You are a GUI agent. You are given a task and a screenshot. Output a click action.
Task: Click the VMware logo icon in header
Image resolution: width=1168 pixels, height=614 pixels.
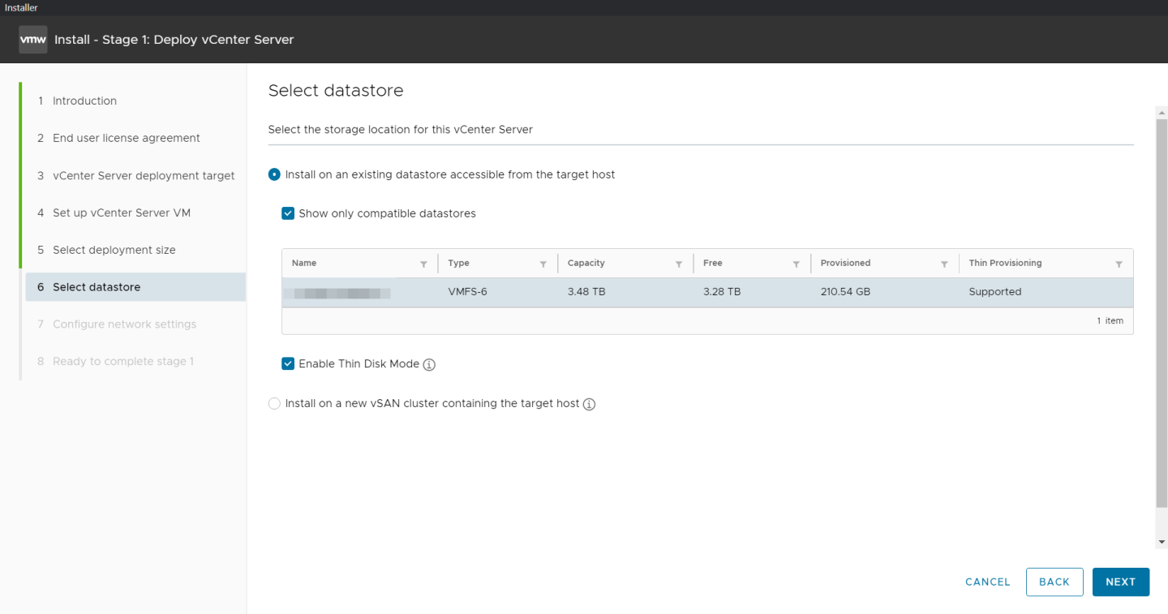tap(32, 39)
